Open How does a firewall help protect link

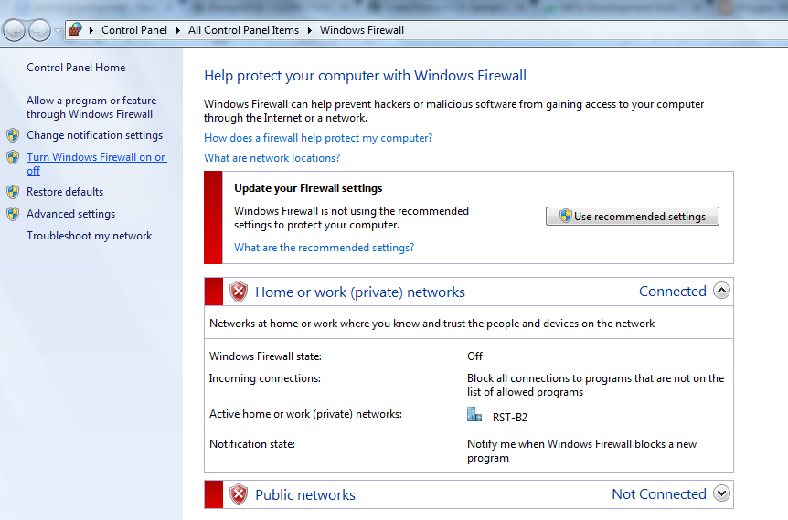coord(318,138)
